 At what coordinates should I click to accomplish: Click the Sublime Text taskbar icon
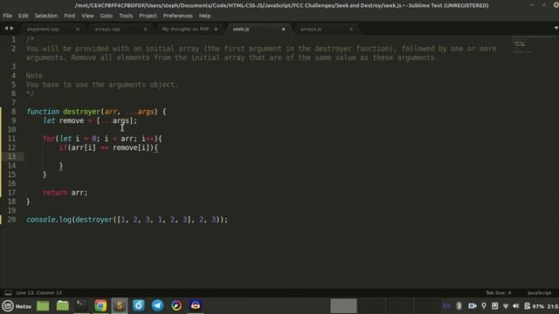click(120, 306)
